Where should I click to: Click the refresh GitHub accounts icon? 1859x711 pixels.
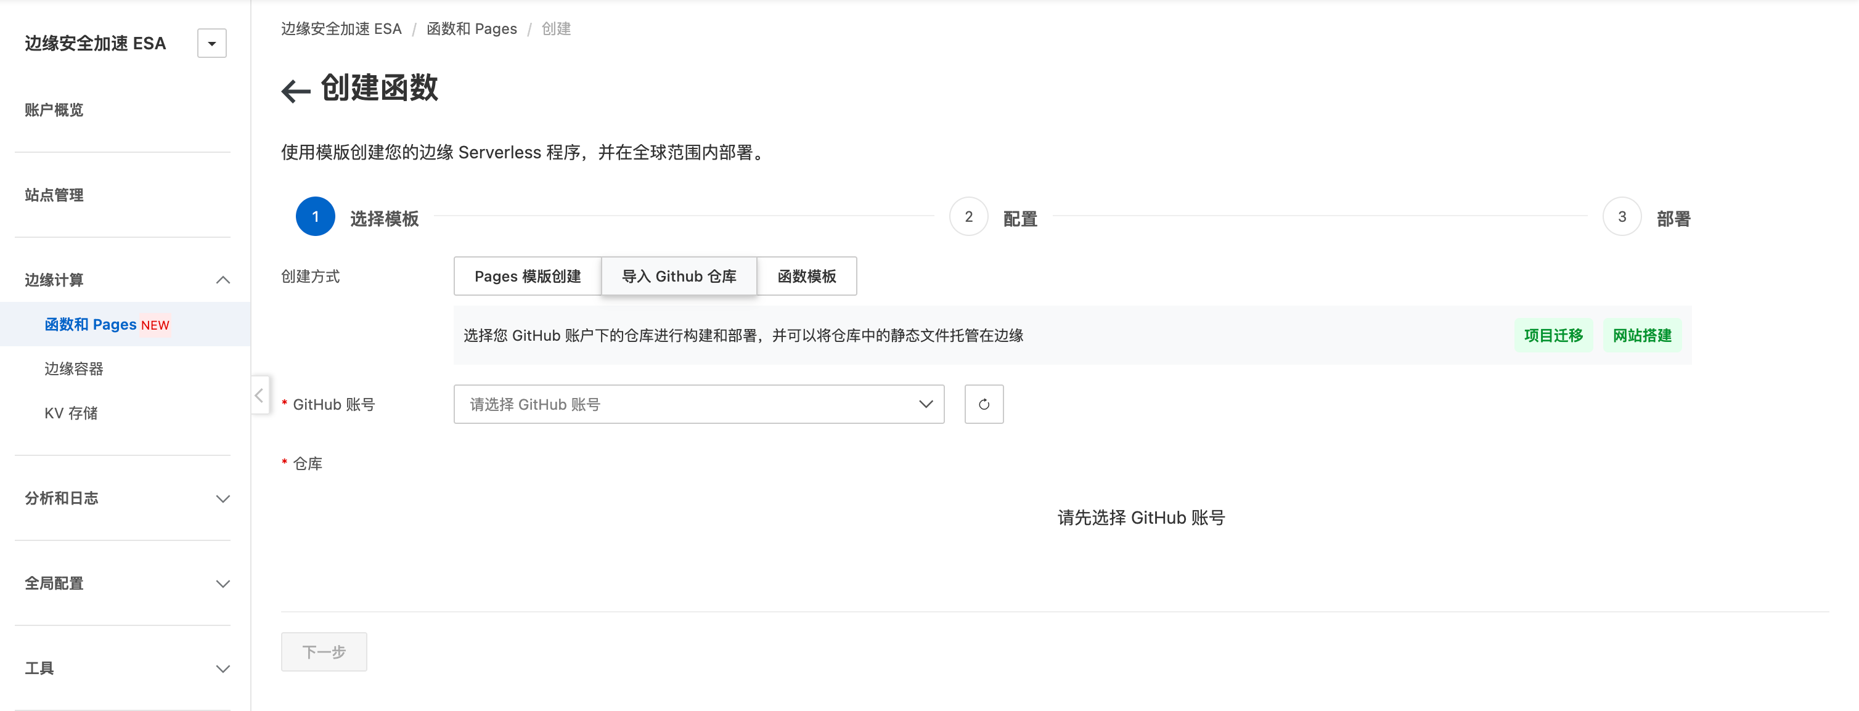click(984, 404)
